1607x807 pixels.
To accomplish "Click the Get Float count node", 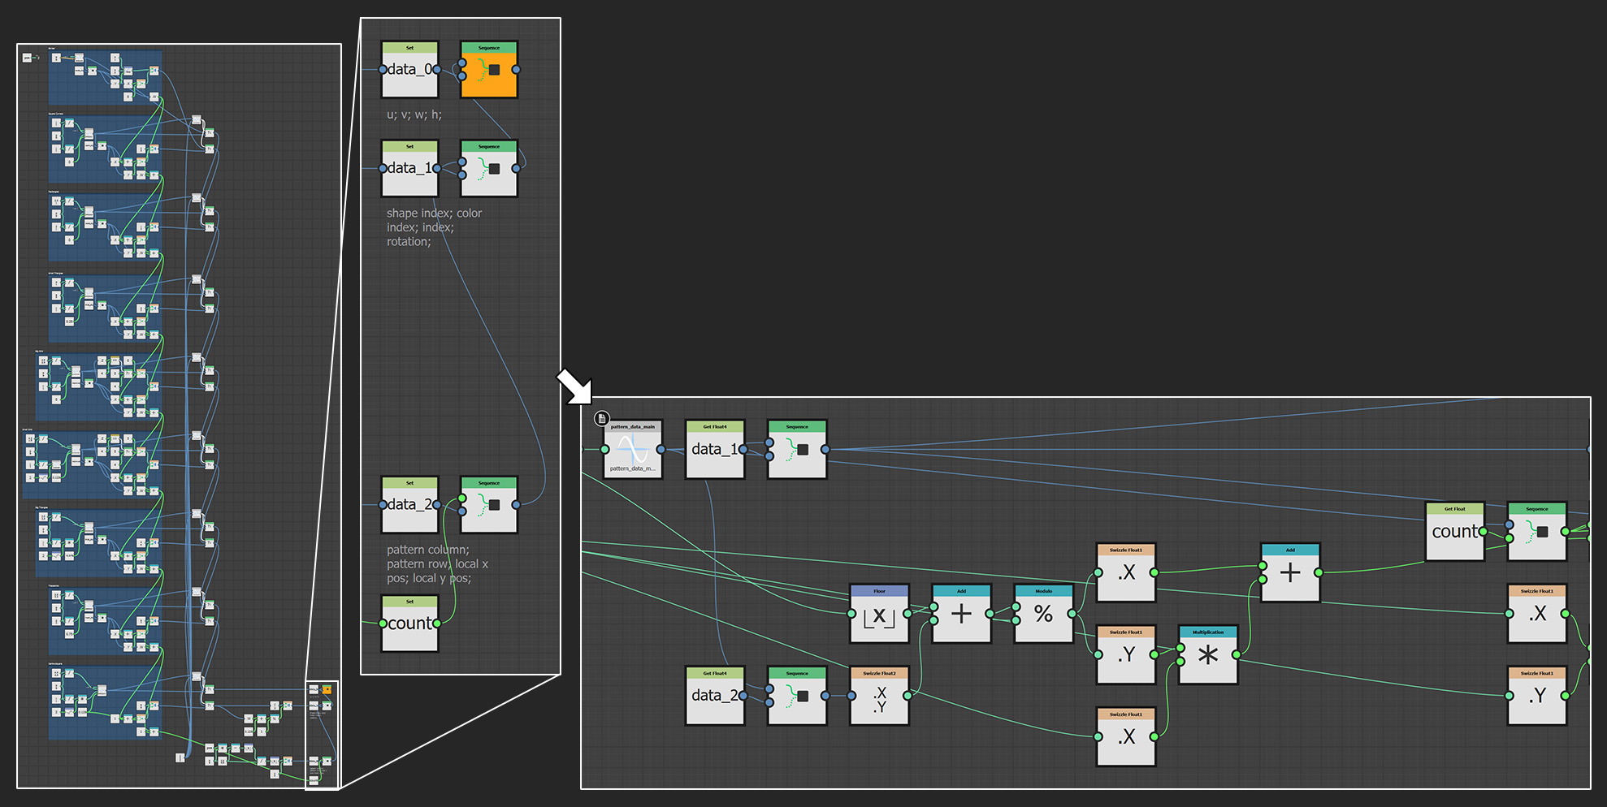I will point(1454,532).
